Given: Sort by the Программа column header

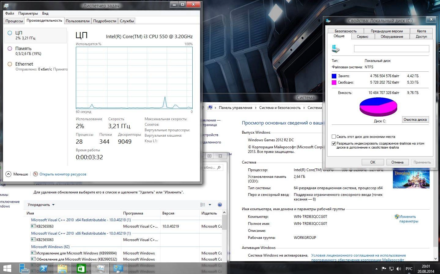Looking at the screenshot, I should click(141, 213).
